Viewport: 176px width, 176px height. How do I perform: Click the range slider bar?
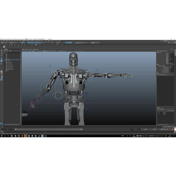click(48, 129)
